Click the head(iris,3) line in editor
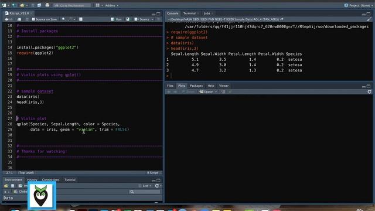Screen dimensions: 375x211 pos(30,102)
